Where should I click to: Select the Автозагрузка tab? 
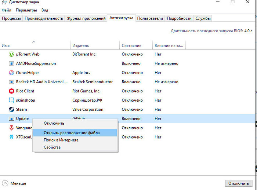[121, 18]
